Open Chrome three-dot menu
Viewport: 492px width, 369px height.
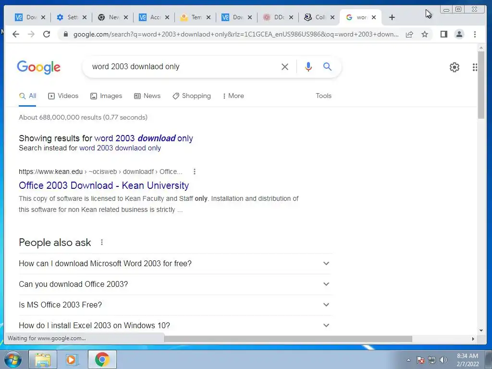pyautogui.click(x=475, y=34)
